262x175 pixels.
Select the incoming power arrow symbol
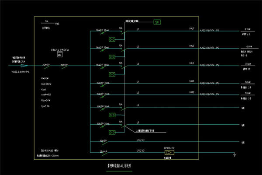[x=24, y=66]
